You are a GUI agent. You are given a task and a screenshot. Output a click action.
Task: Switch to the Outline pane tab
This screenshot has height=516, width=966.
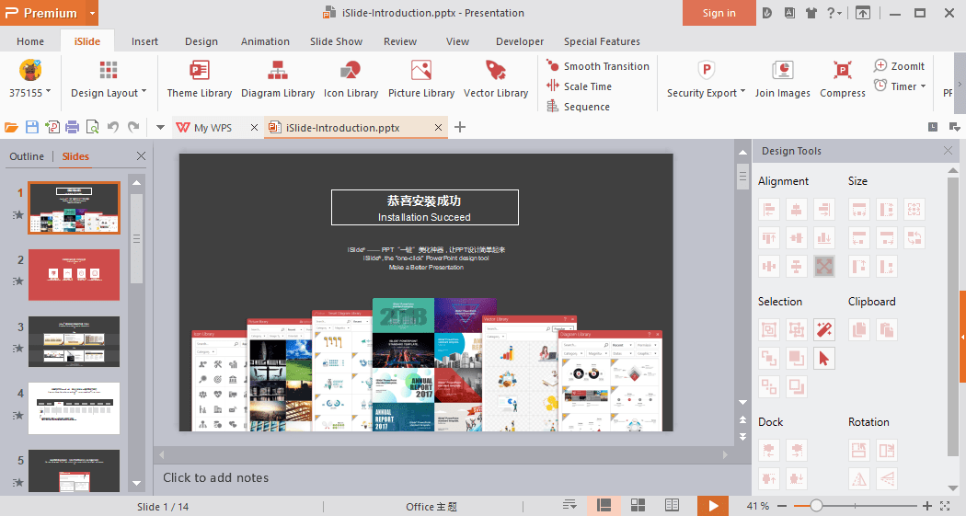coord(27,156)
